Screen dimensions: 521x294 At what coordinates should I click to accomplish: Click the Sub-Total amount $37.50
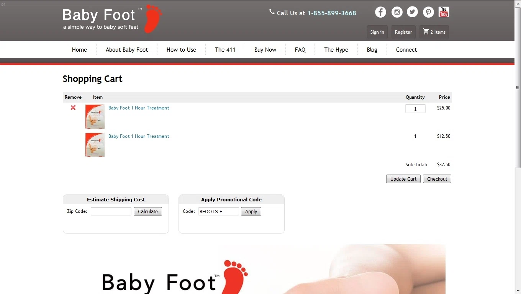[x=444, y=165]
